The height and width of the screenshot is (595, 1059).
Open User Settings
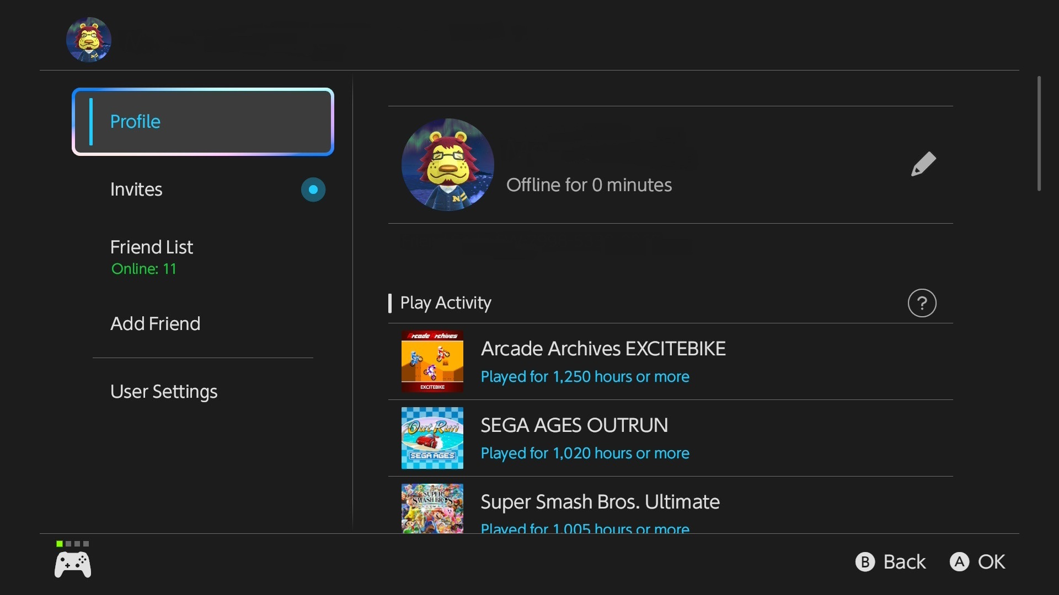[x=163, y=392]
